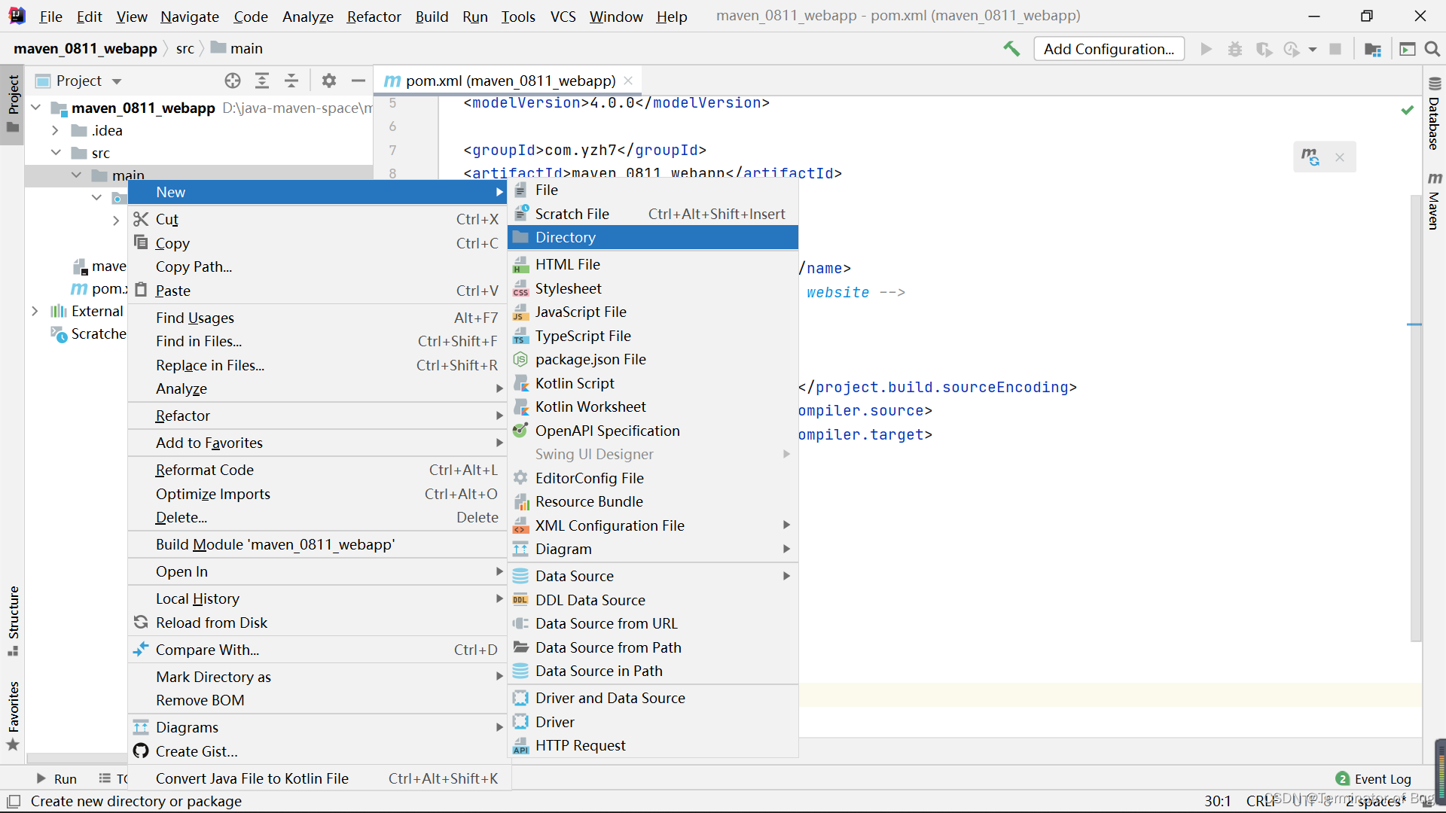
Task: Click Create Gist button in context menu
Action: tap(196, 751)
